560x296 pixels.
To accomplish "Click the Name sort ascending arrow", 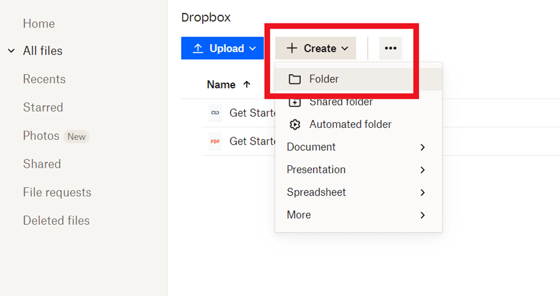I will pyautogui.click(x=246, y=84).
